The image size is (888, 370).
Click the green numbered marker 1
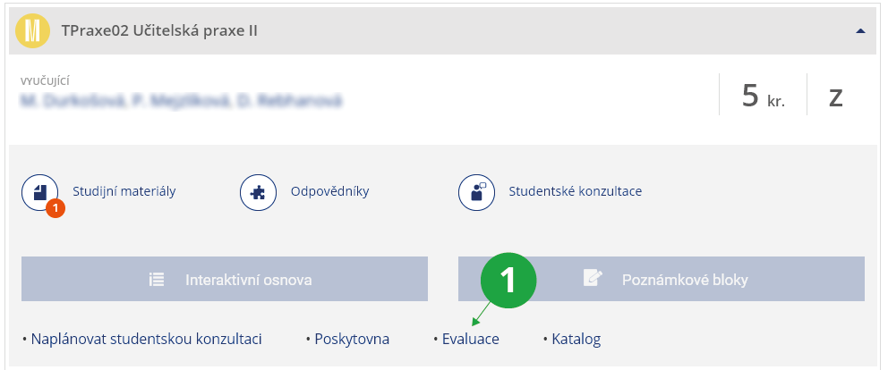[508, 280]
